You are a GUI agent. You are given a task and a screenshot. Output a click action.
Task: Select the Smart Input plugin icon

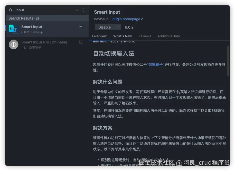coord(14,29)
